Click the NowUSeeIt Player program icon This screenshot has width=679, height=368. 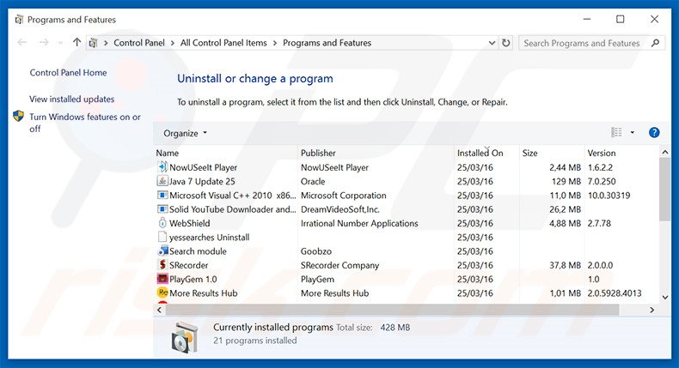click(162, 167)
